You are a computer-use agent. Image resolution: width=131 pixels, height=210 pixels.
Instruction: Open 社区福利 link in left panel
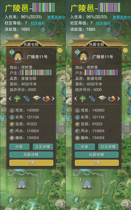38,23
